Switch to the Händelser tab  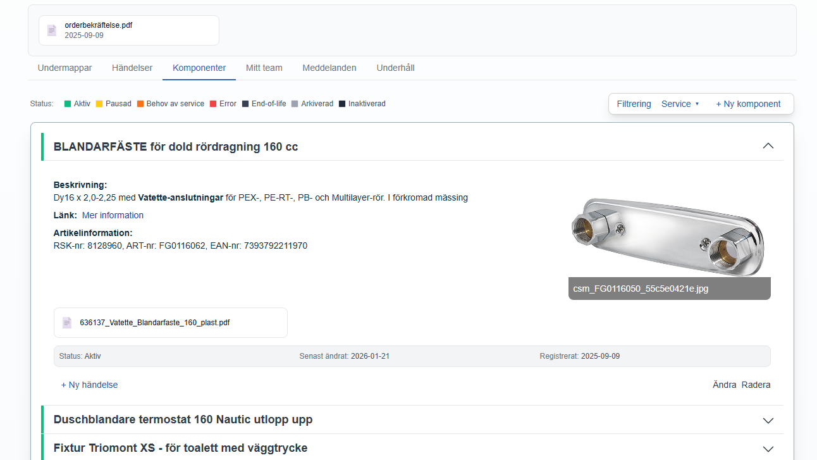click(132, 68)
